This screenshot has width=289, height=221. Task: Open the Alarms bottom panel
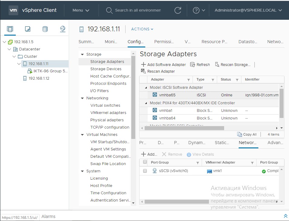48,216
